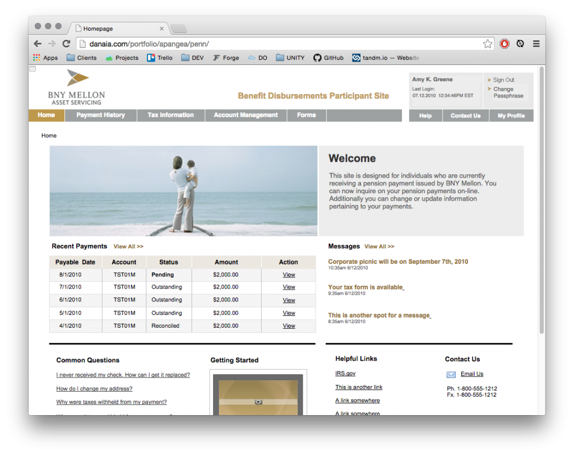Open the DEV bookmark folder

click(193, 58)
